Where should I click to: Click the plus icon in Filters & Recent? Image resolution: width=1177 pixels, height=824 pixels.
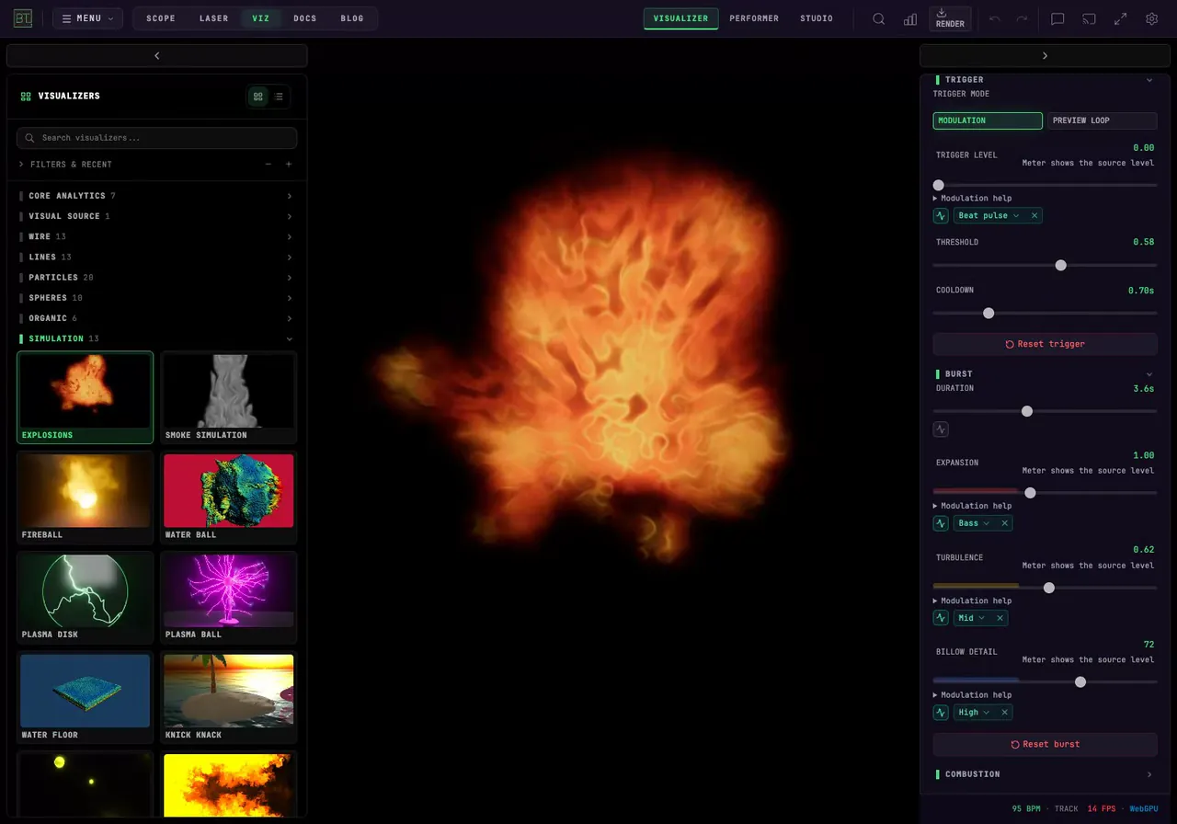pyautogui.click(x=289, y=165)
